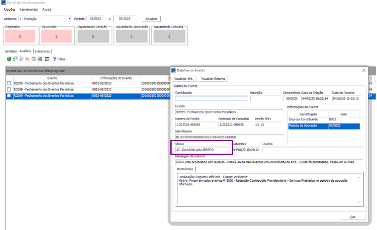
Task: Click the toolbar icon right of the globe
Action: point(15,59)
